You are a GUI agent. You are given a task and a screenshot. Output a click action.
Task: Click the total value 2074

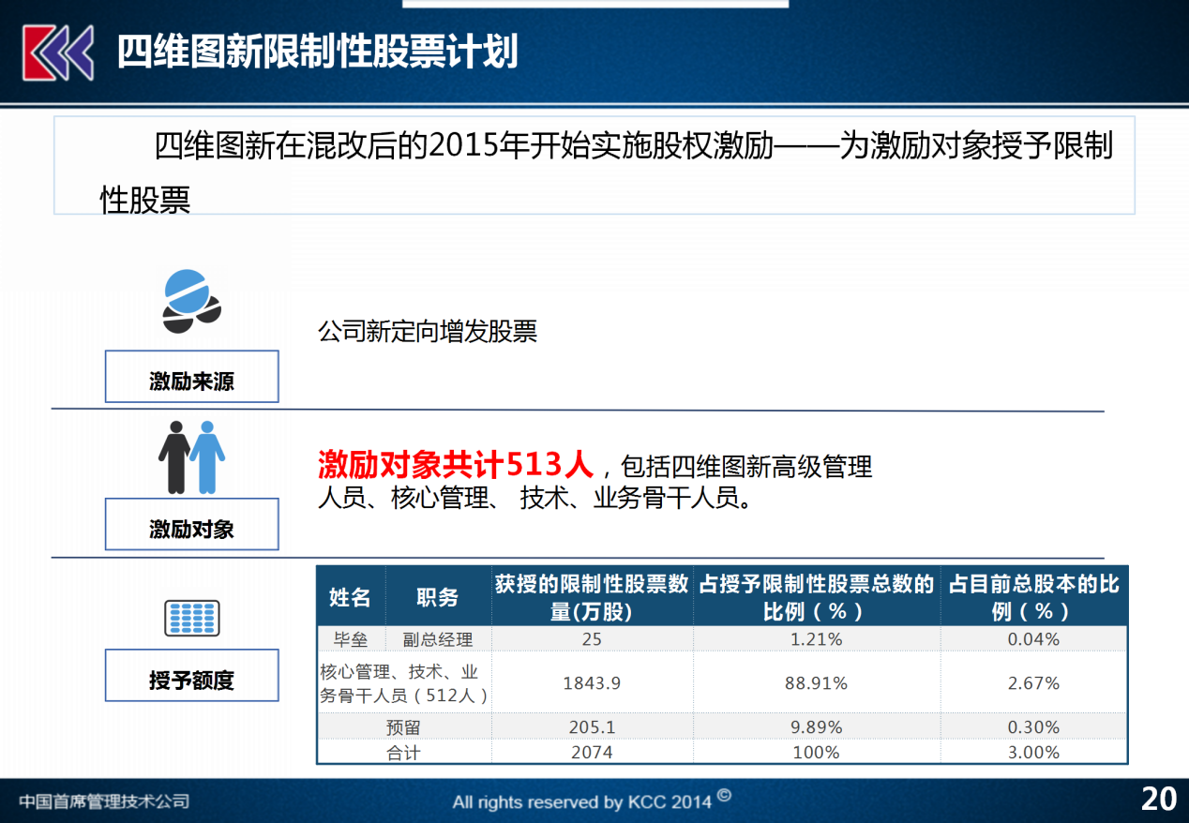coord(592,752)
